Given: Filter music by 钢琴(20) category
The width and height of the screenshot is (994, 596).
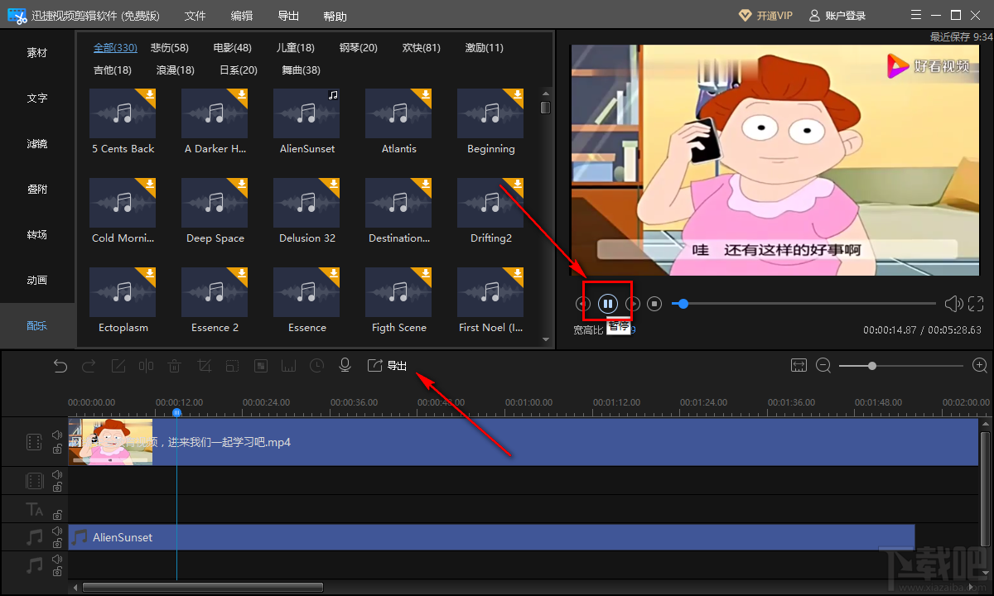Looking at the screenshot, I should [359, 48].
